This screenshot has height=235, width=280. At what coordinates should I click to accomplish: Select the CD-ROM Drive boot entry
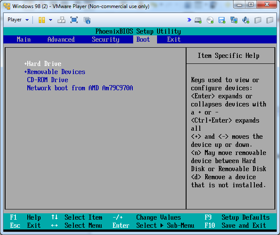coord(47,80)
